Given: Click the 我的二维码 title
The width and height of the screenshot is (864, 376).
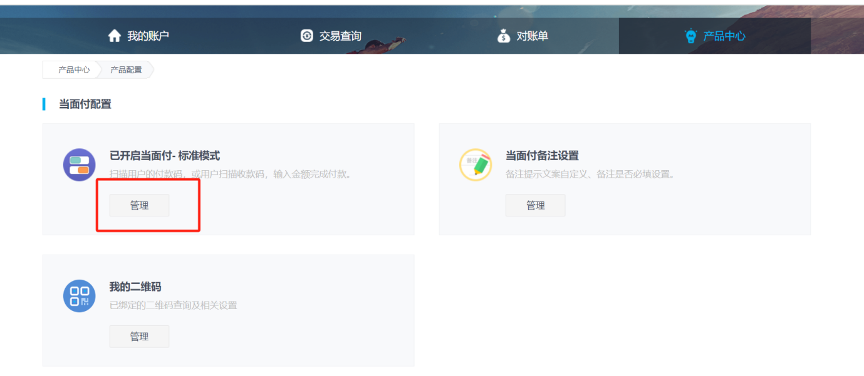Looking at the screenshot, I should point(135,287).
